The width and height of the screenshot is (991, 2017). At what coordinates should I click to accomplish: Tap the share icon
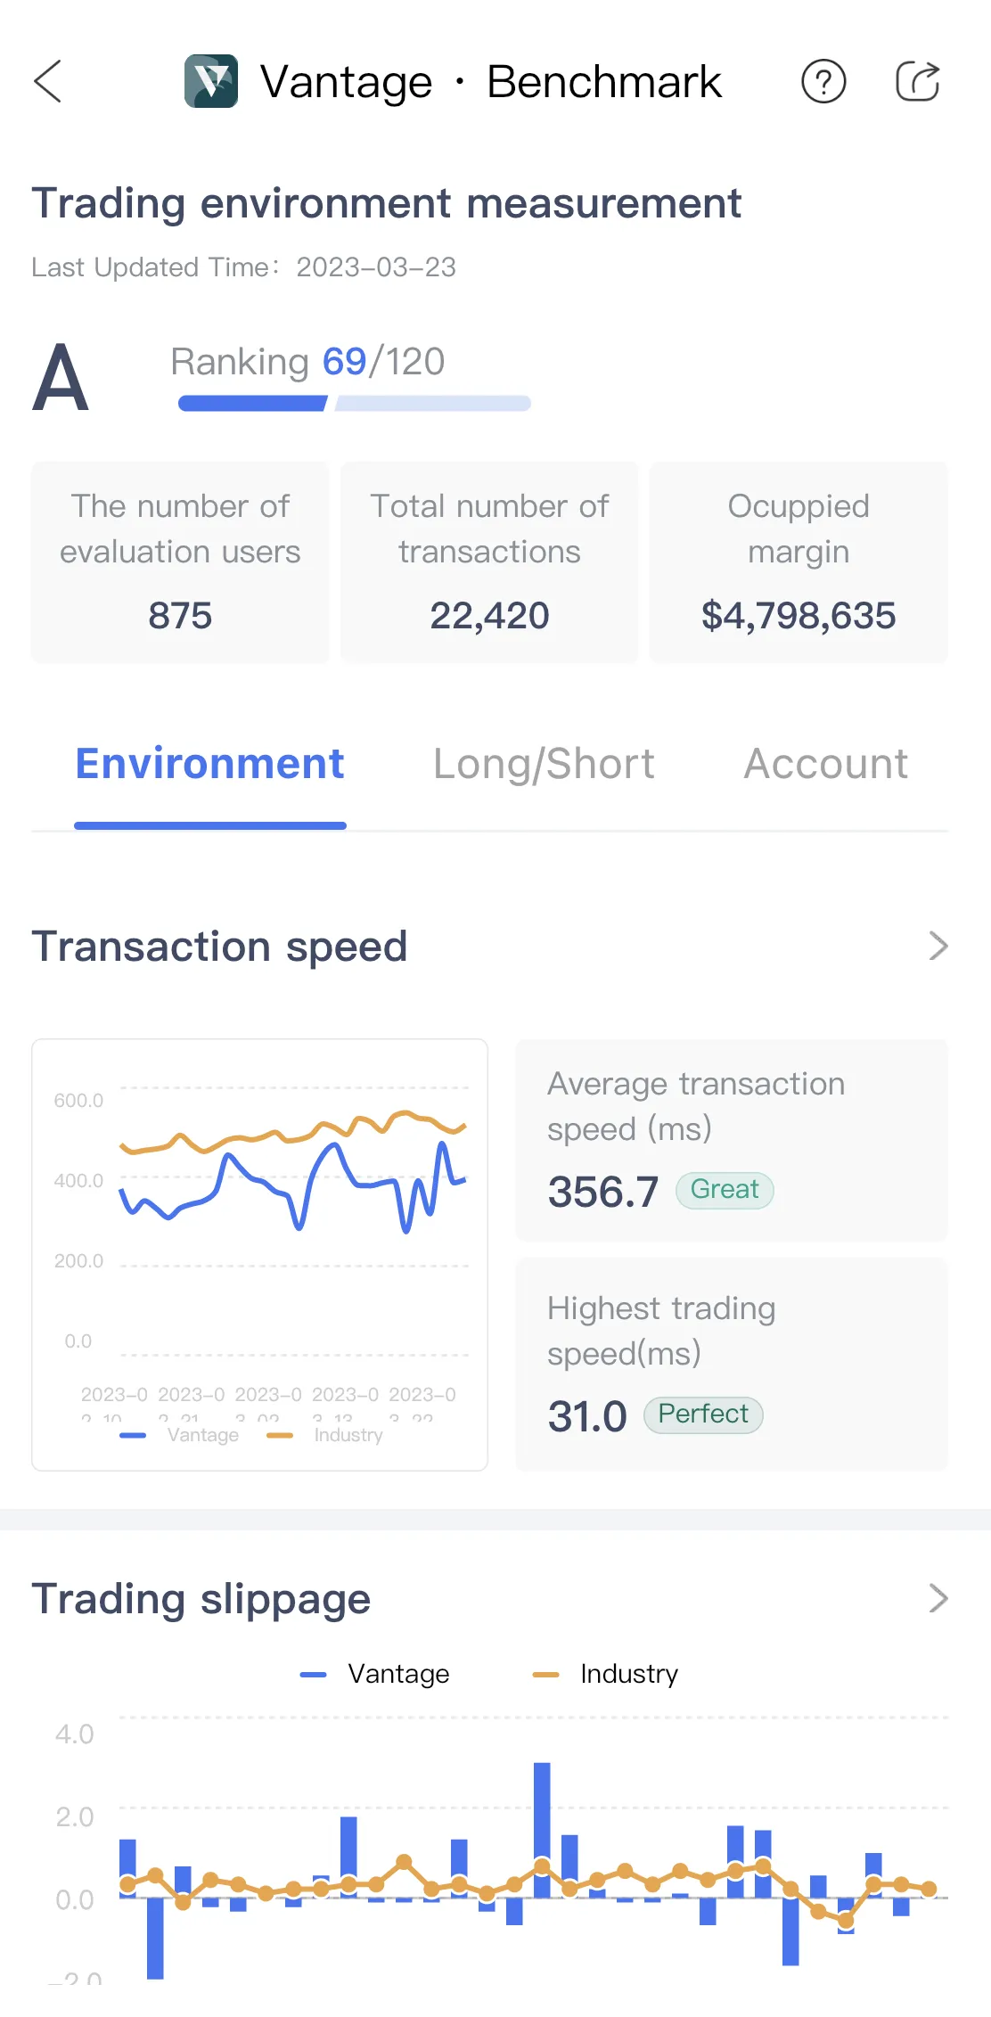click(x=918, y=81)
